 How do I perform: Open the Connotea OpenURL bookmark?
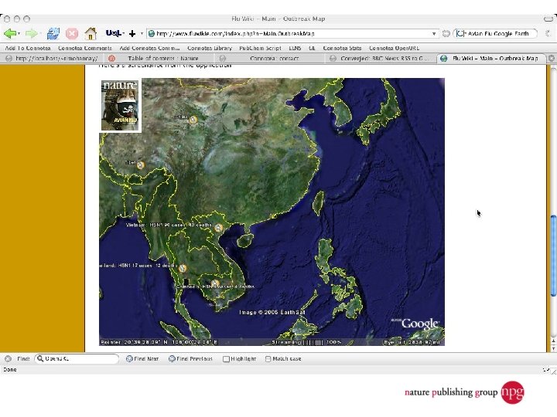coord(394,48)
